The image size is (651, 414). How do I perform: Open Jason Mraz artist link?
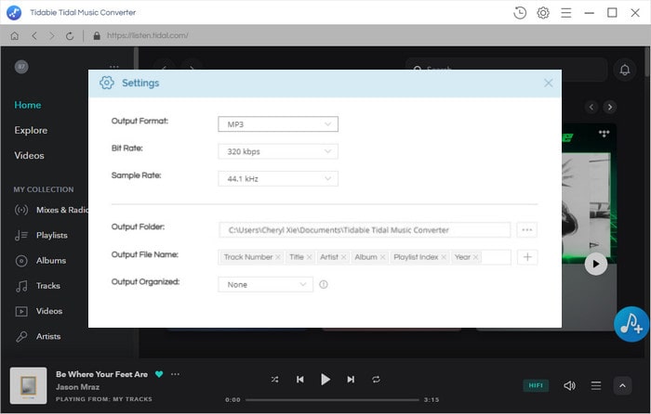pyautogui.click(x=77, y=387)
